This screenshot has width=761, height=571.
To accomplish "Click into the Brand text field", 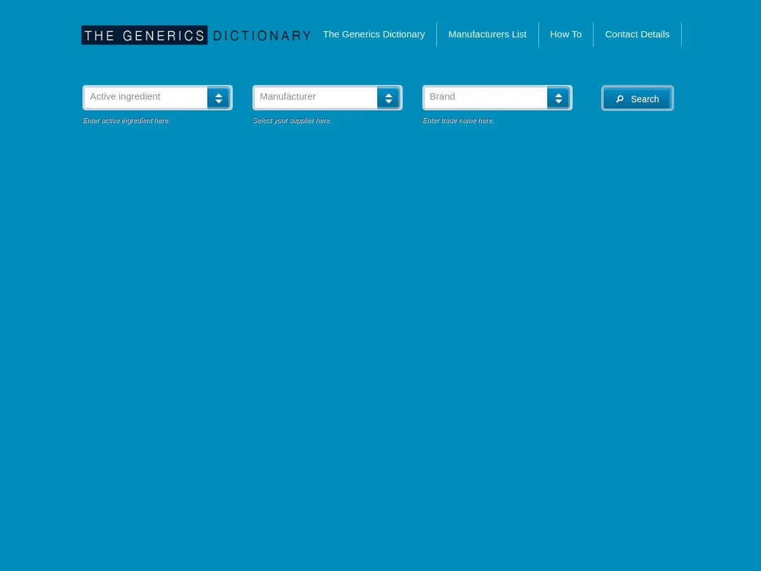I will pos(486,97).
